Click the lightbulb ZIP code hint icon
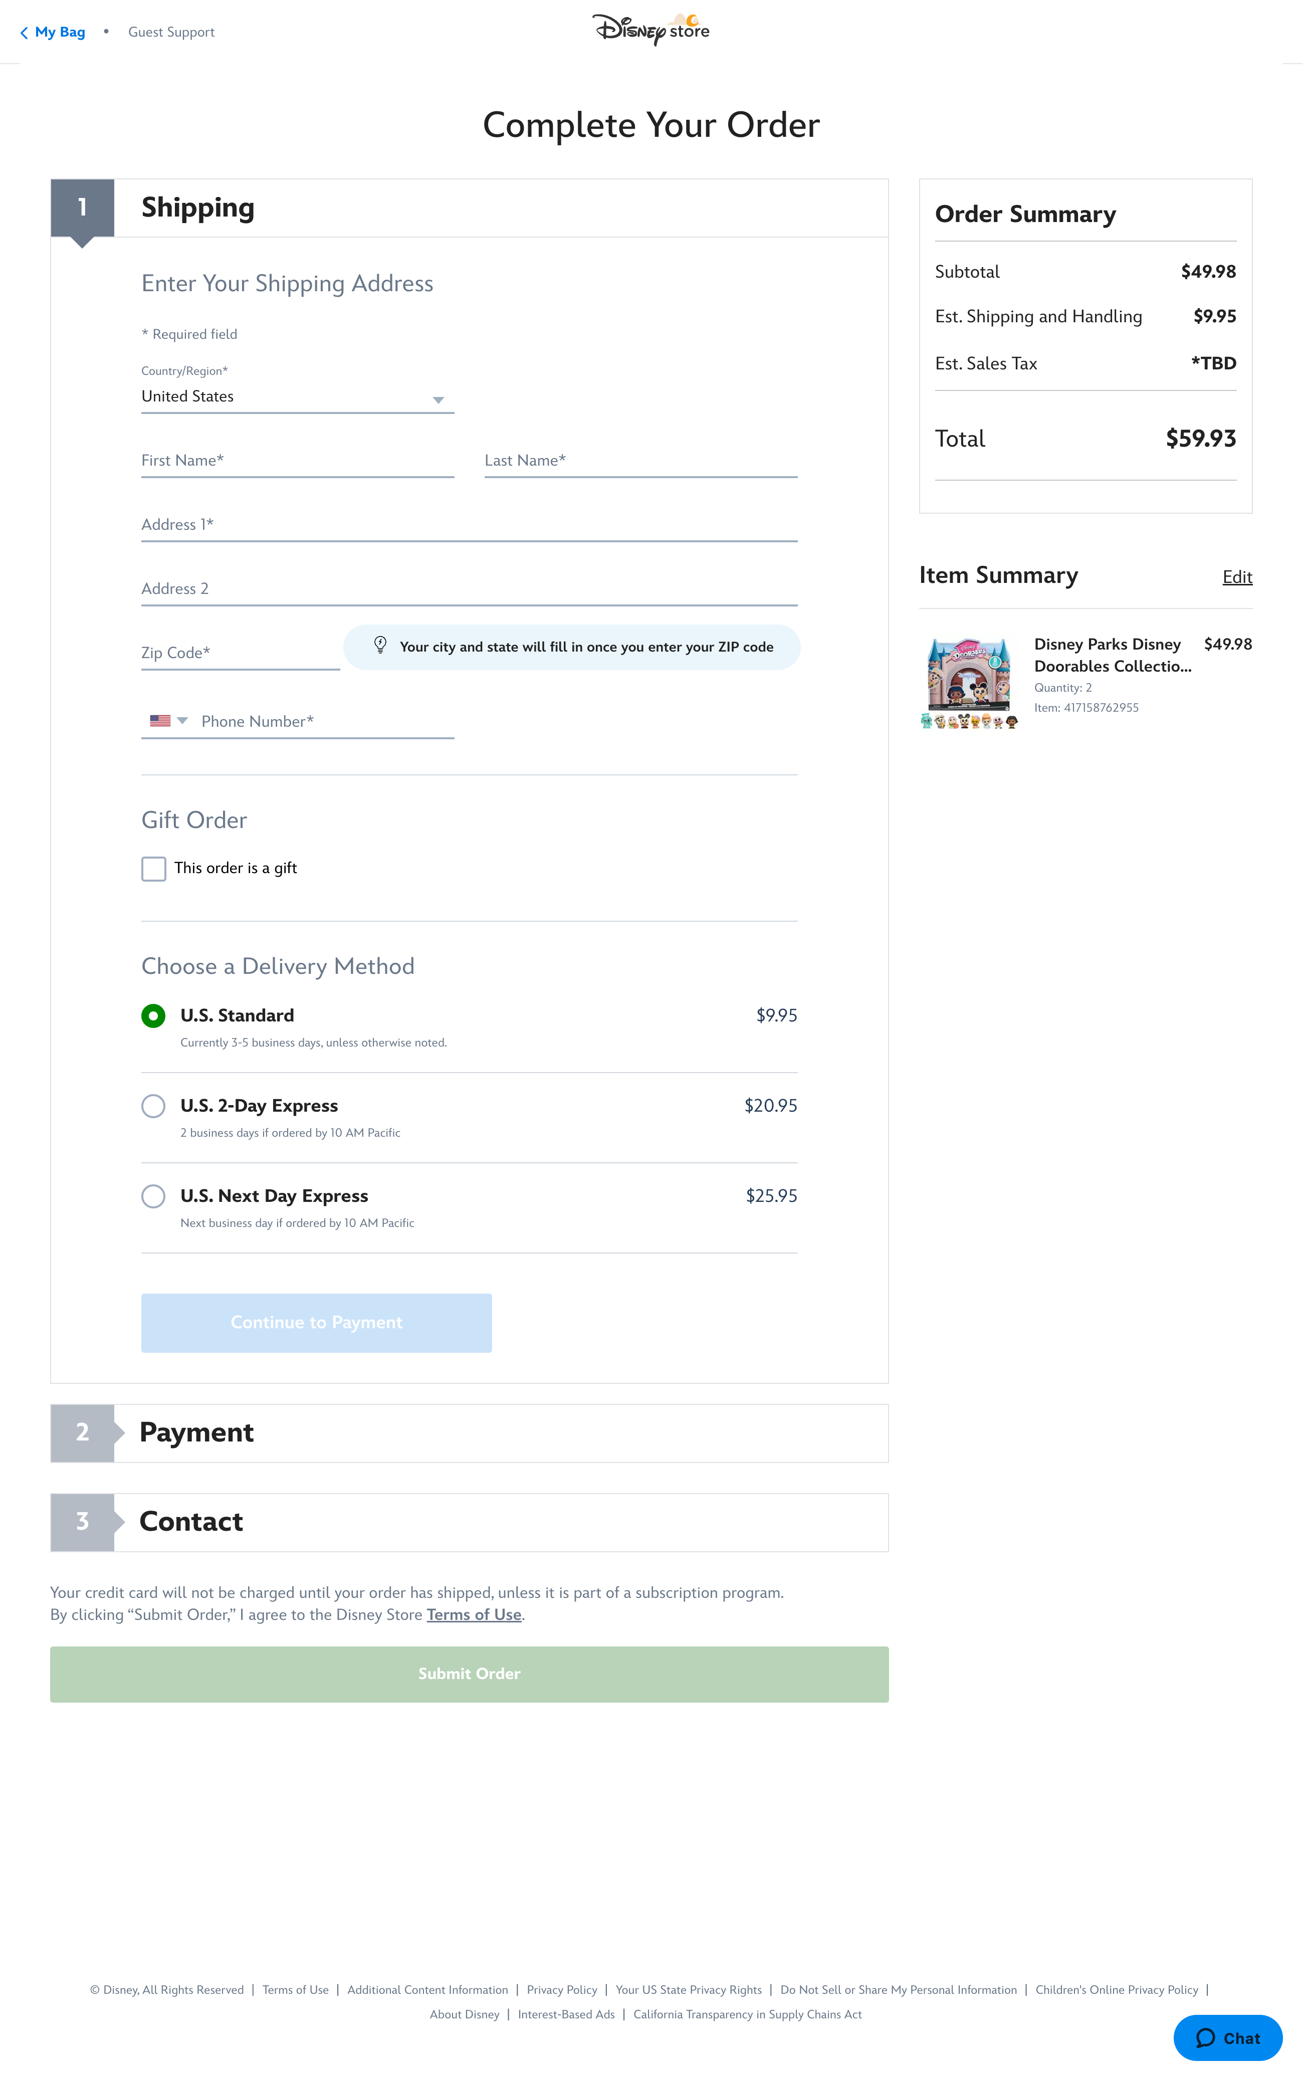Screen dimensions: 1303x2076 click(380, 646)
